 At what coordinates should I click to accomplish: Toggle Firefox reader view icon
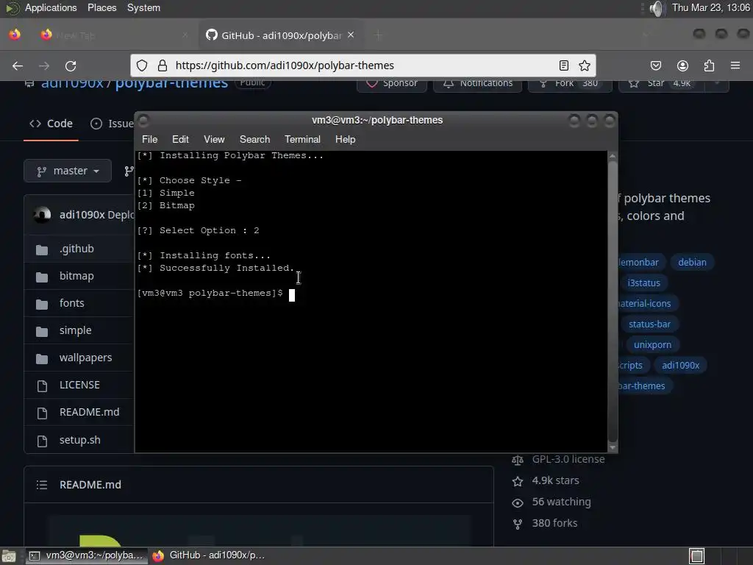[564, 65]
